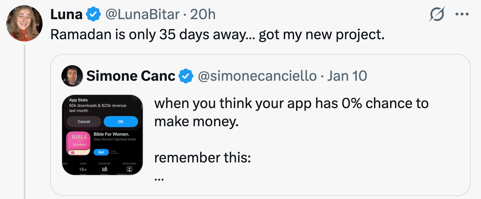Image resolution: width=481 pixels, height=199 pixels.
Task: Click the Developer icon in app screenshot
Action: tap(129, 169)
